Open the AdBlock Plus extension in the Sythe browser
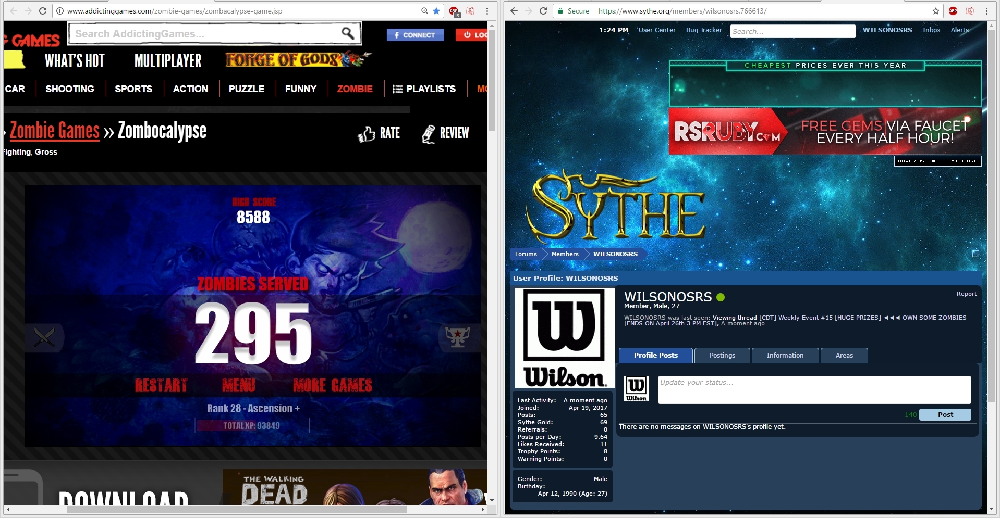Viewport: 1000px width, 518px height. coord(953,11)
